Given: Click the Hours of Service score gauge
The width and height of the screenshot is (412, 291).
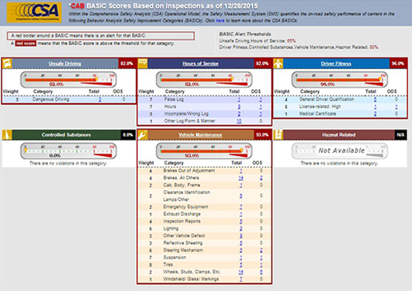Looking at the screenshot, I should click(x=204, y=80).
